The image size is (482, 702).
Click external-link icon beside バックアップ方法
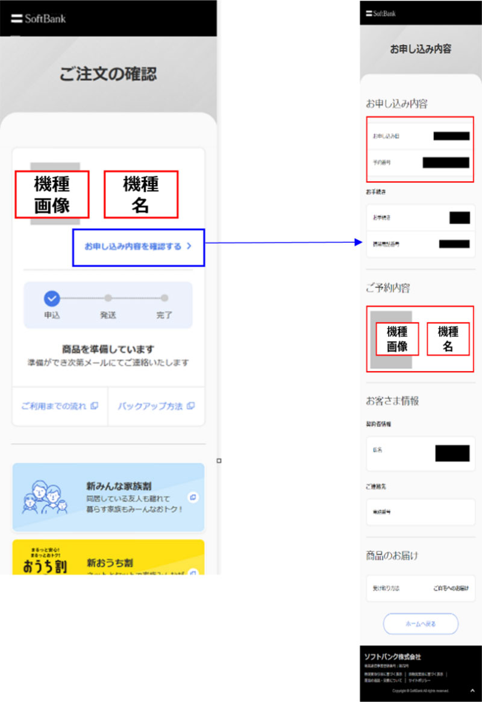pos(190,406)
